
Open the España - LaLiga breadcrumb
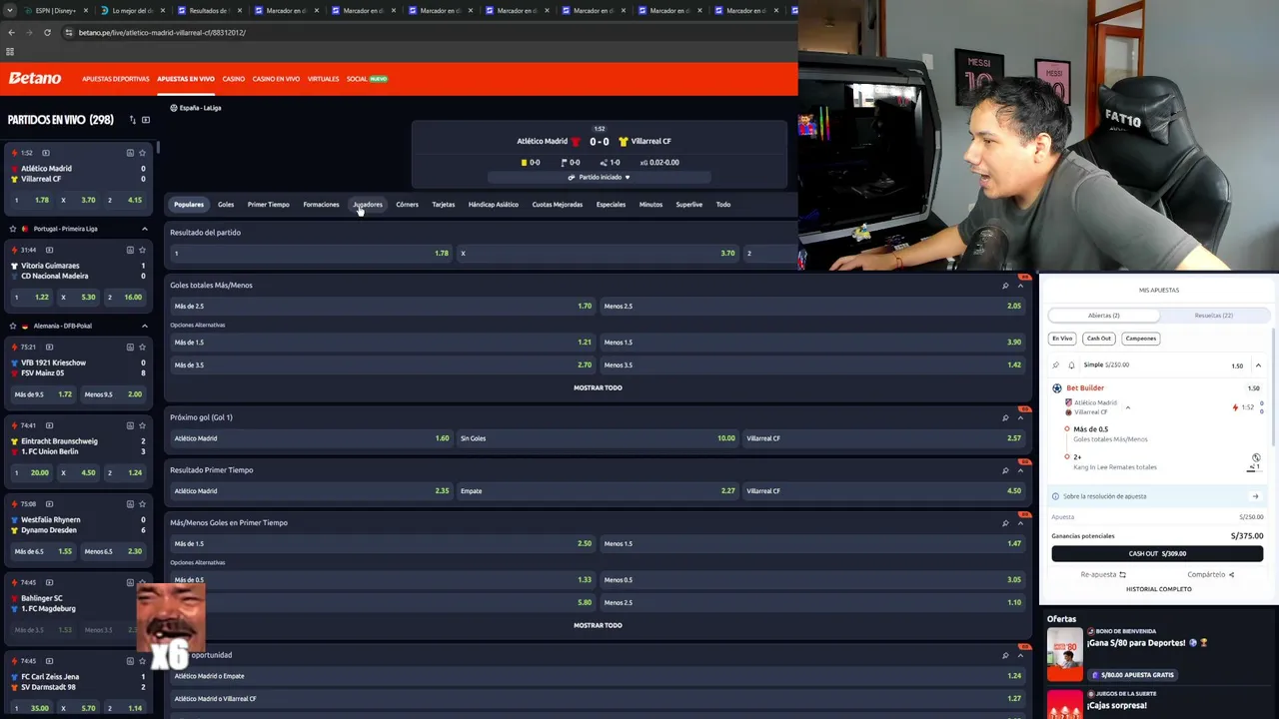click(196, 108)
